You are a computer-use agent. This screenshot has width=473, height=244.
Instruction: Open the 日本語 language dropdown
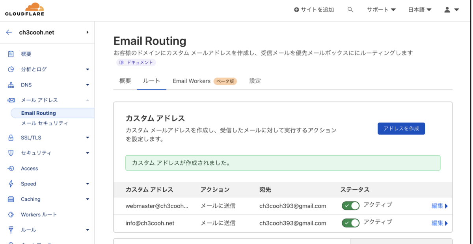[x=420, y=10]
